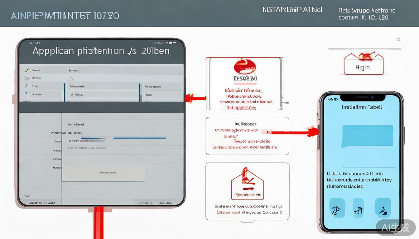Image resolution: width=419 pixels, height=239 pixels.
Task: Click the red round logo in the top card
Action: point(245,67)
